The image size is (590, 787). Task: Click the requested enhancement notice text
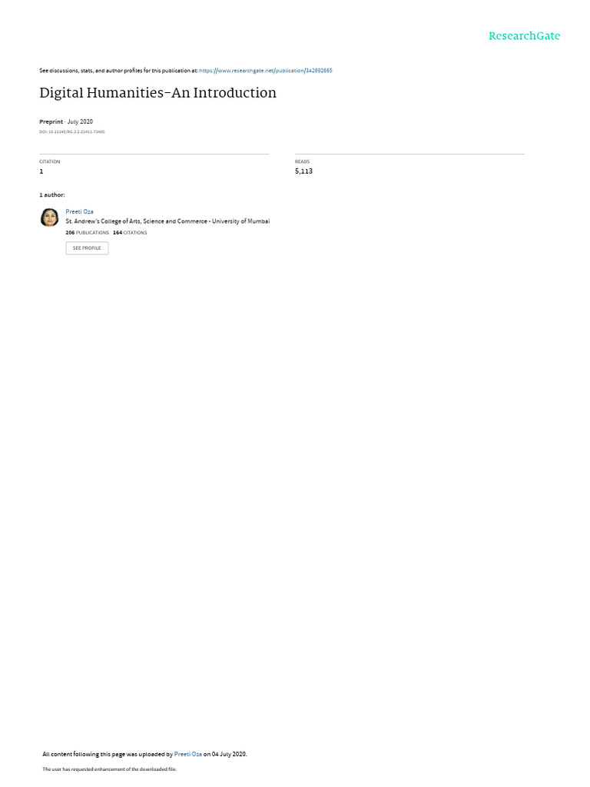click(109, 769)
